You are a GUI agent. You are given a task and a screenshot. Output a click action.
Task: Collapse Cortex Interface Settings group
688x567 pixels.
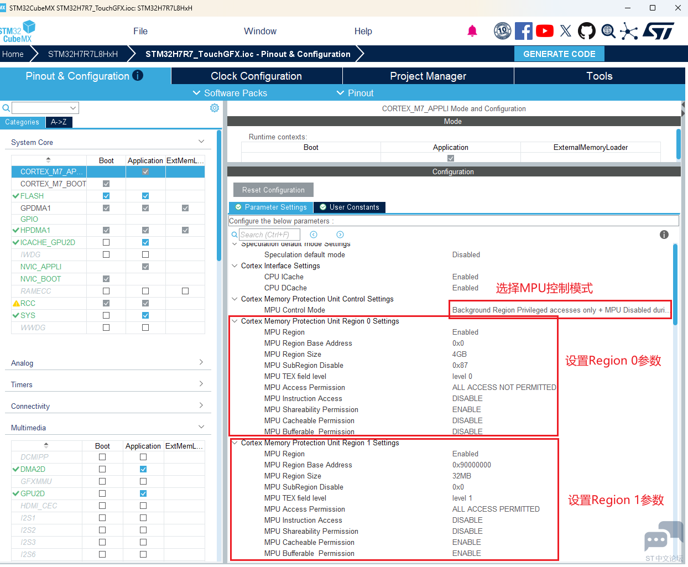tap(234, 266)
